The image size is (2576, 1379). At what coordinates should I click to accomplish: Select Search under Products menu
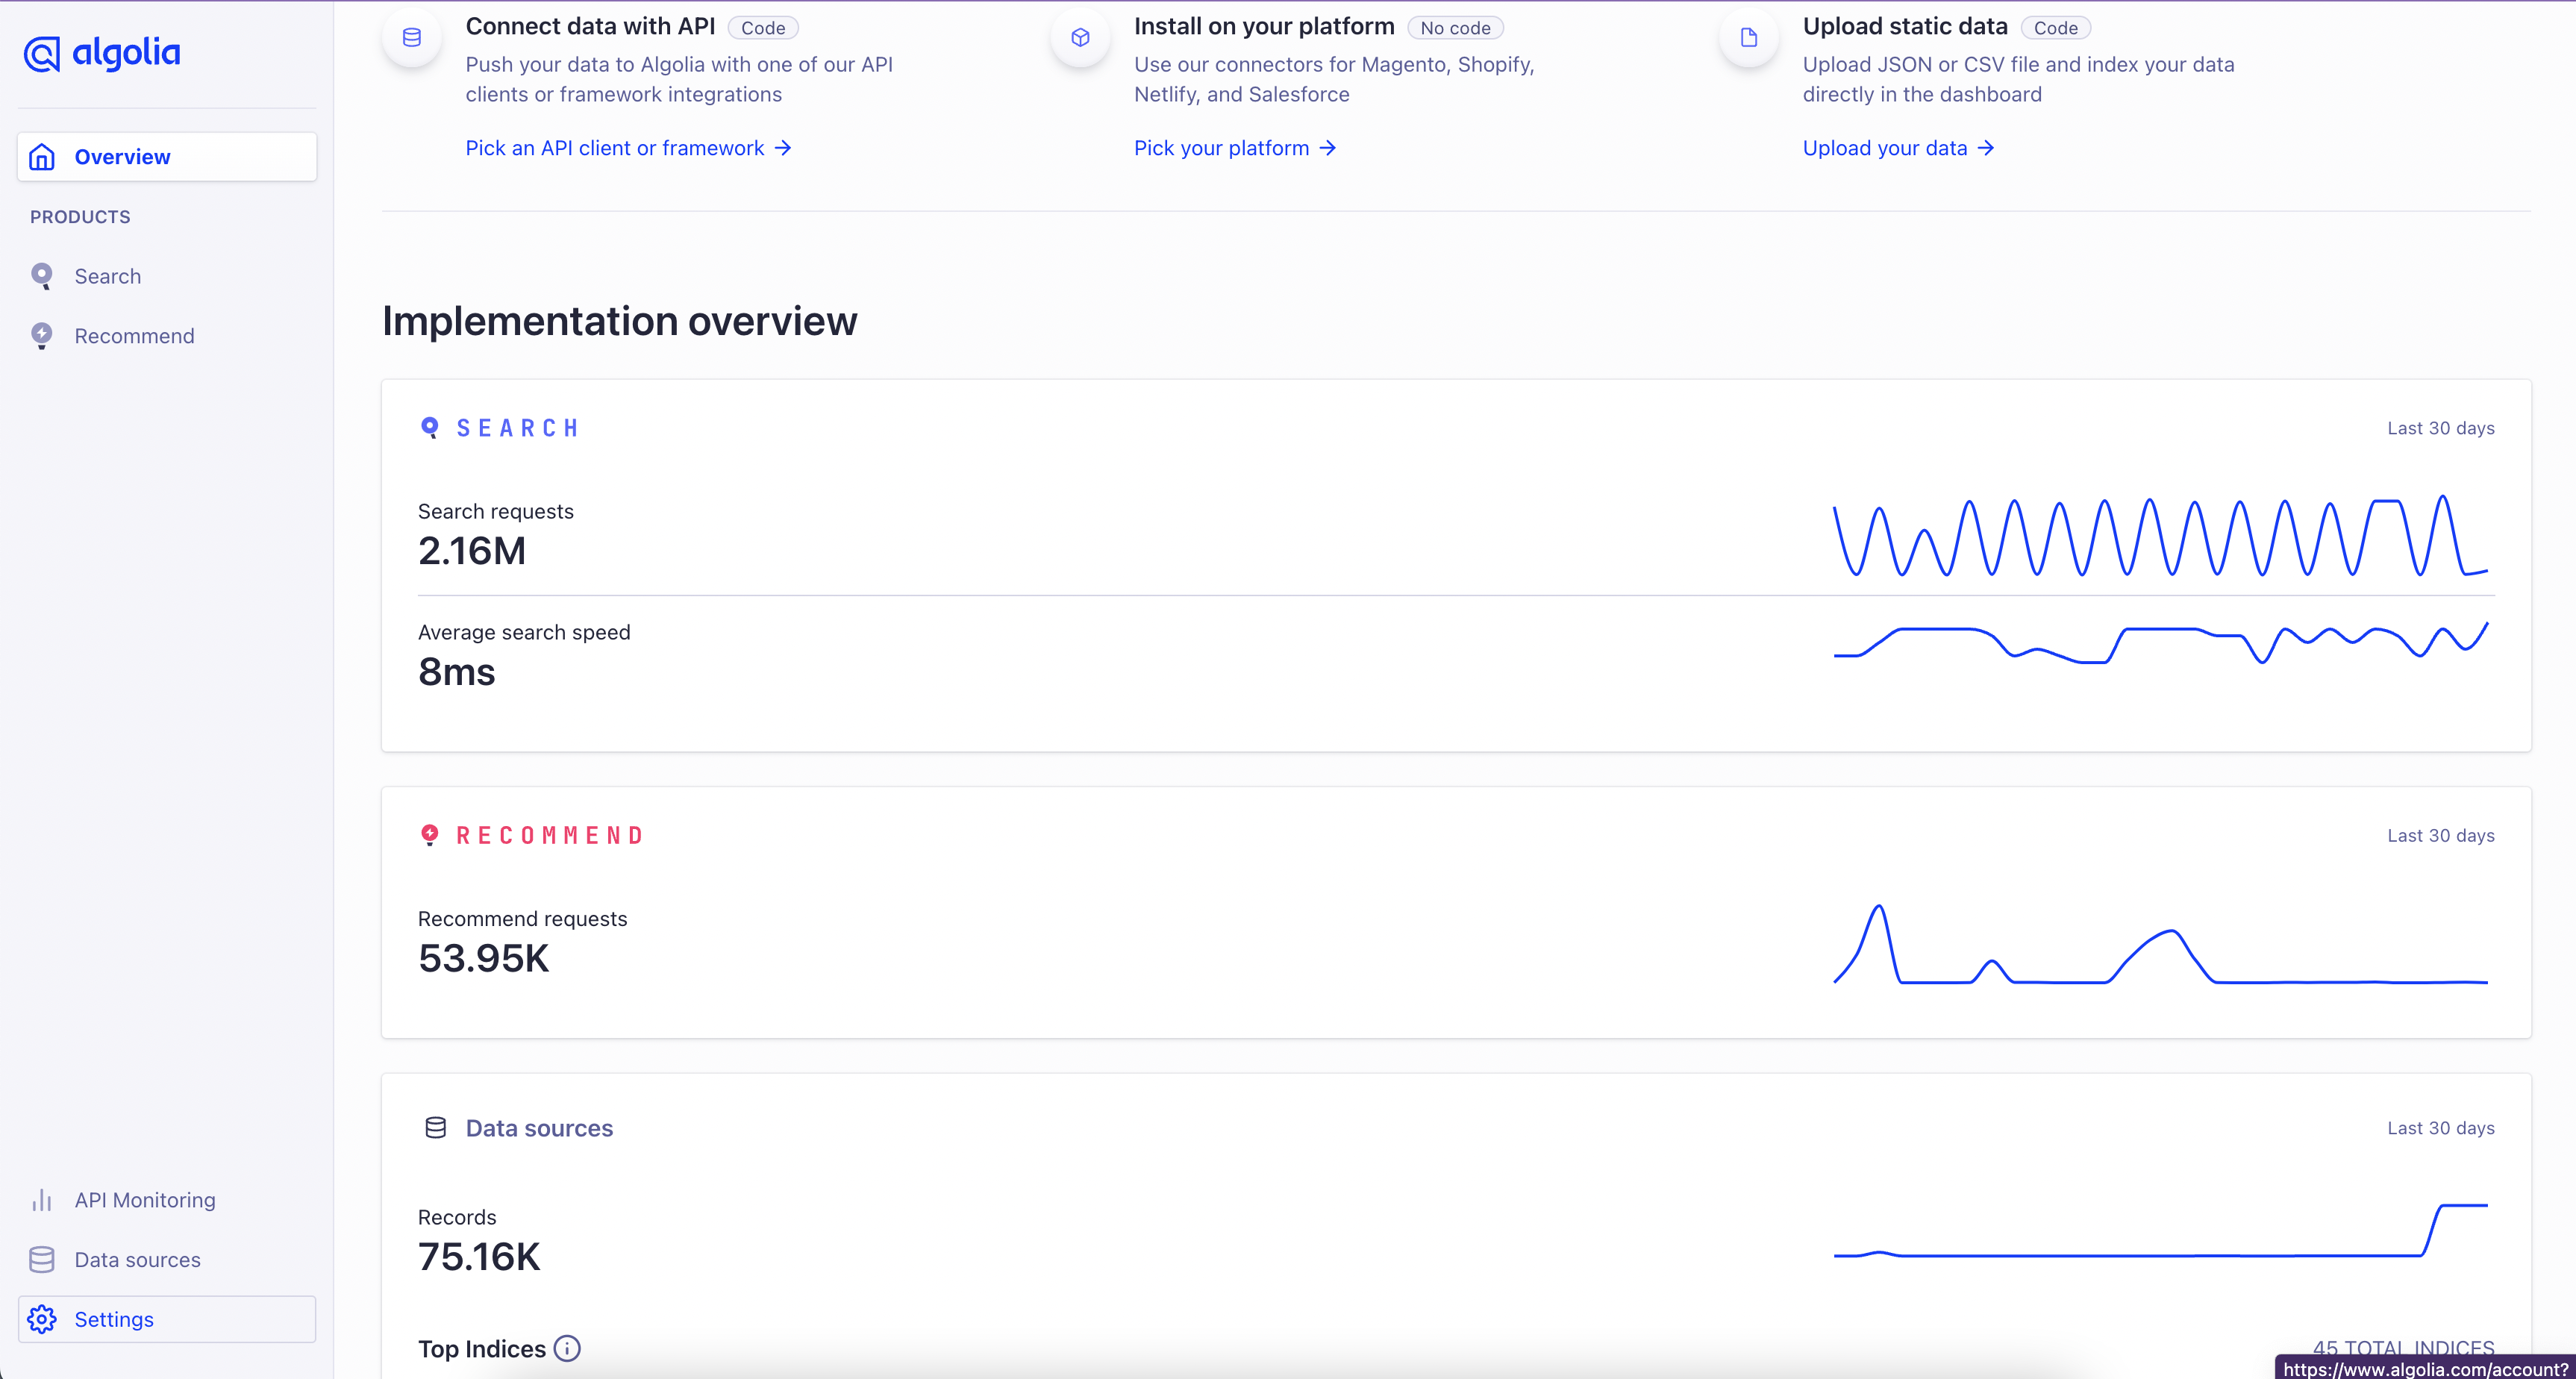coord(107,276)
